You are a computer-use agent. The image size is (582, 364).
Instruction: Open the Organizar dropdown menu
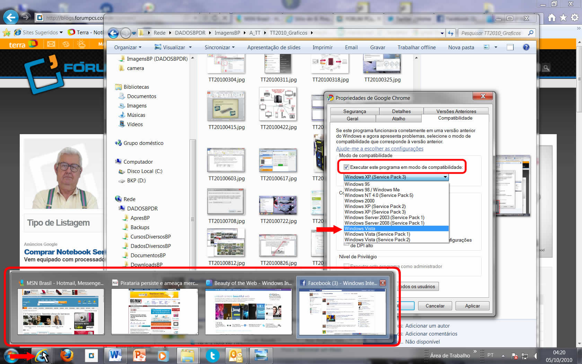click(x=128, y=47)
